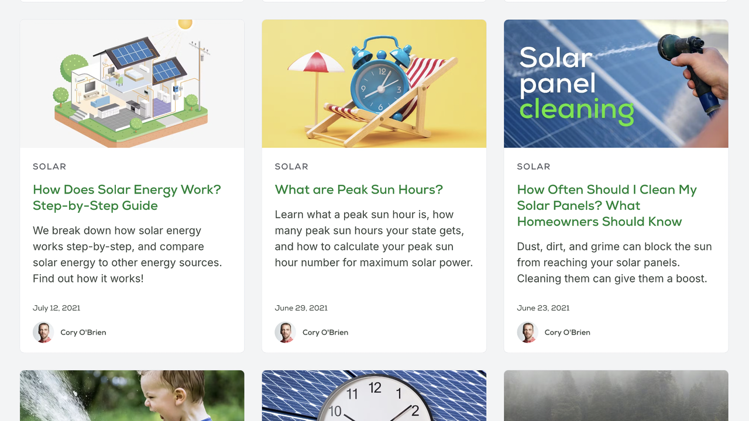Select Cory O'Brien name under Peak Sun Hours

pos(325,332)
